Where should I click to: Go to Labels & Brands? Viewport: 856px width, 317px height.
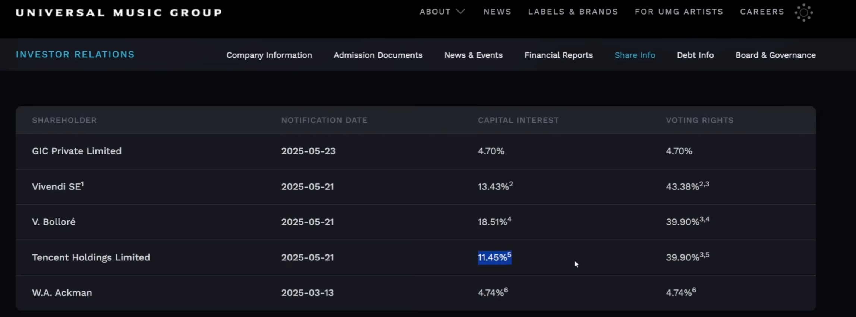(573, 12)
